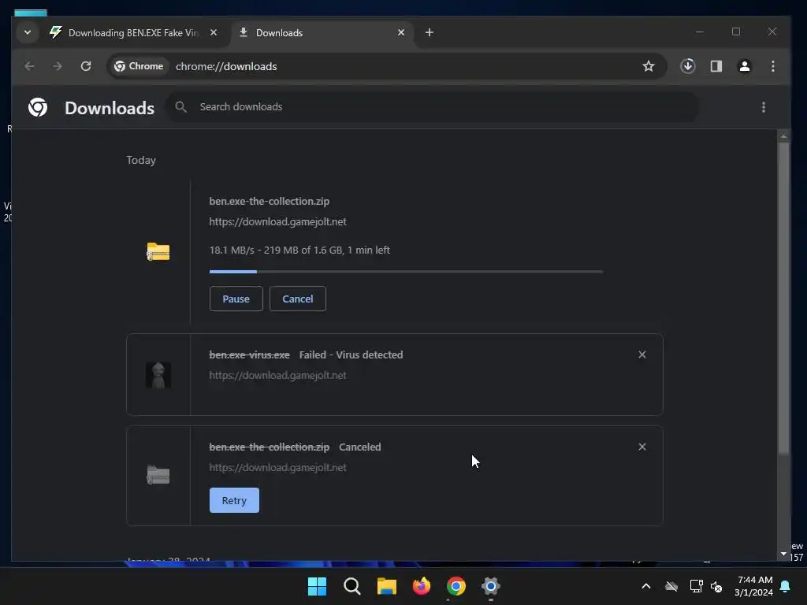Pause the ben.exe-the-collection.zip download
The image size is (807, 605).
click(x=236, y=299)
